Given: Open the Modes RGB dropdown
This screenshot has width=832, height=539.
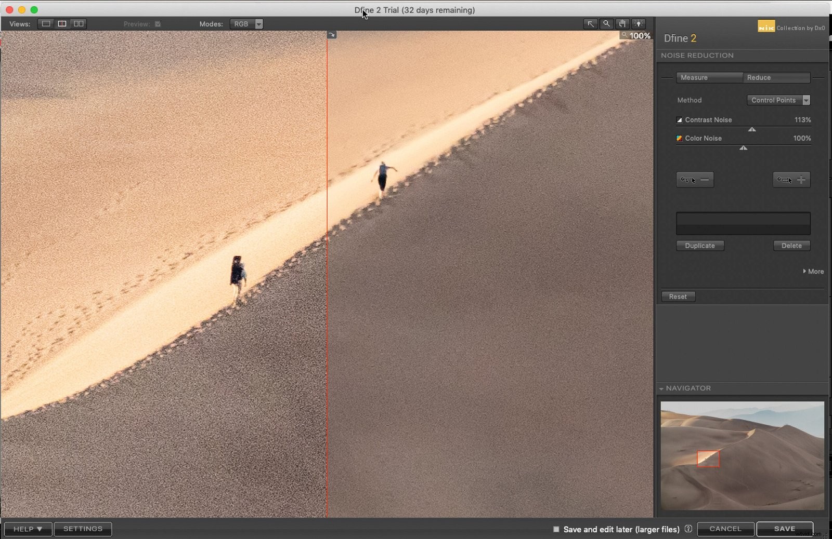Looking at the screenshot, I should pos(246,24).
